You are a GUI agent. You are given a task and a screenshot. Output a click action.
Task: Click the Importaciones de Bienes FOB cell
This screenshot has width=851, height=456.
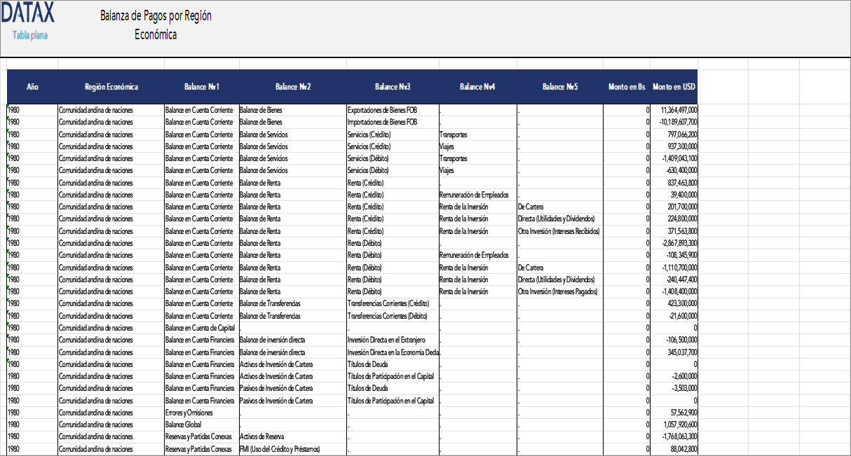click(x=383, y=122)
